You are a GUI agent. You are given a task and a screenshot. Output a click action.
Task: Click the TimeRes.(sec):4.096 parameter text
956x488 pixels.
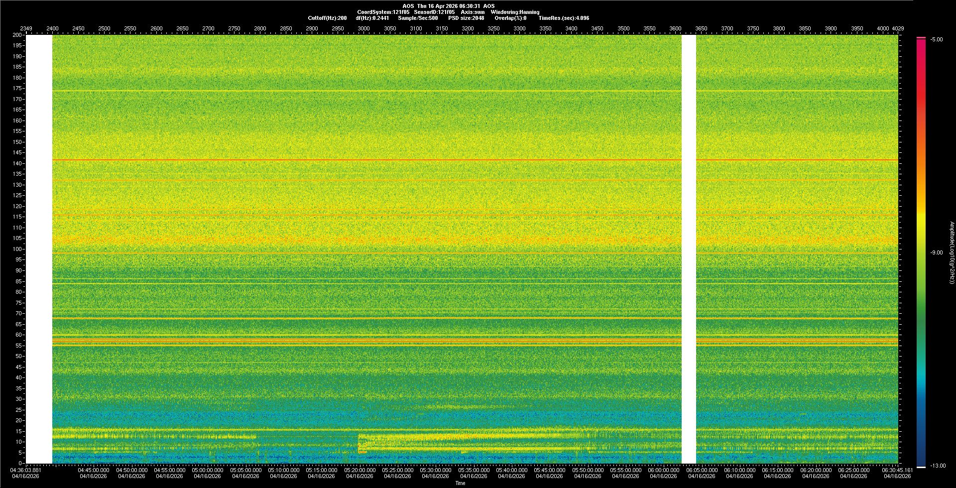pos(564,18)
